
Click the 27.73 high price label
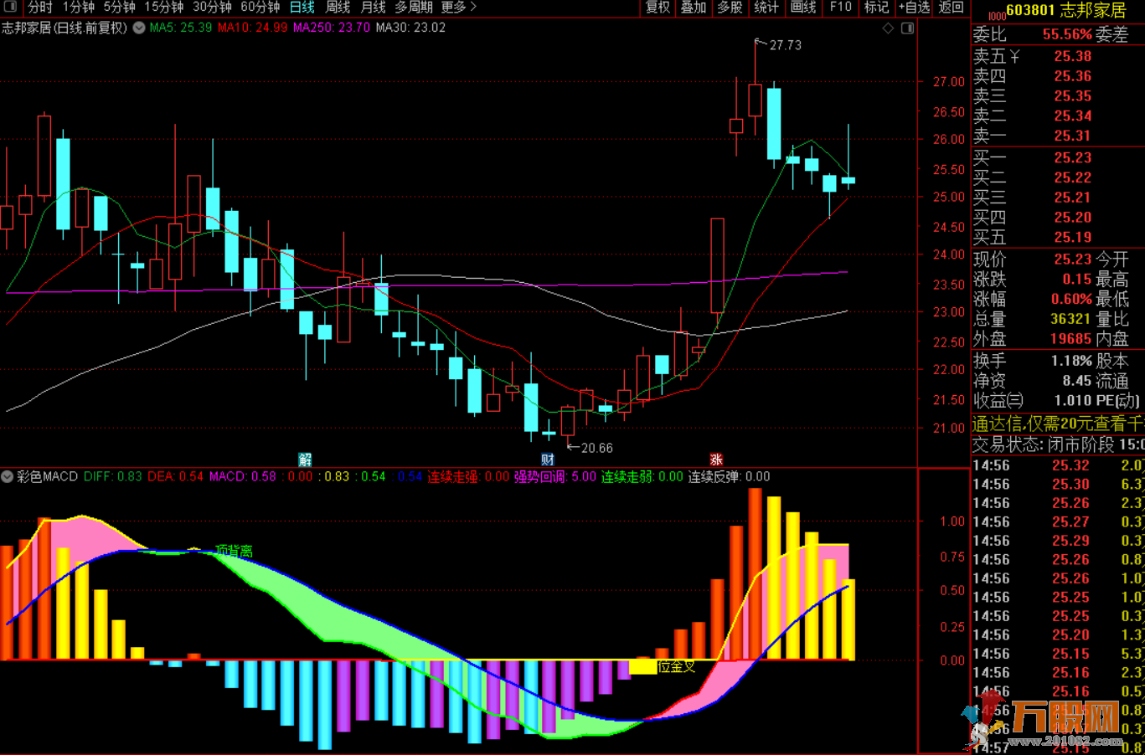(x=785, y=45)
